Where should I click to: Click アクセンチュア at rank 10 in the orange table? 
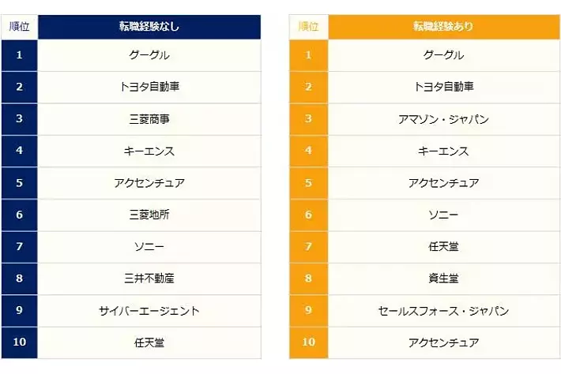point(442,342)
